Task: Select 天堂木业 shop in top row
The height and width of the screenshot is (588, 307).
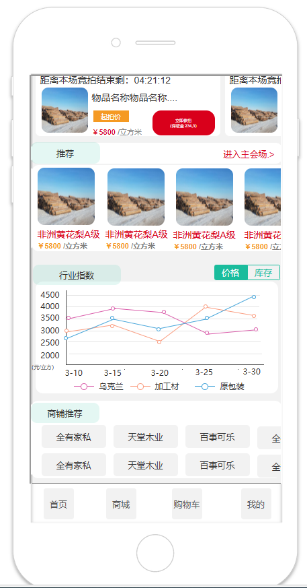Action: pos(146,436)
